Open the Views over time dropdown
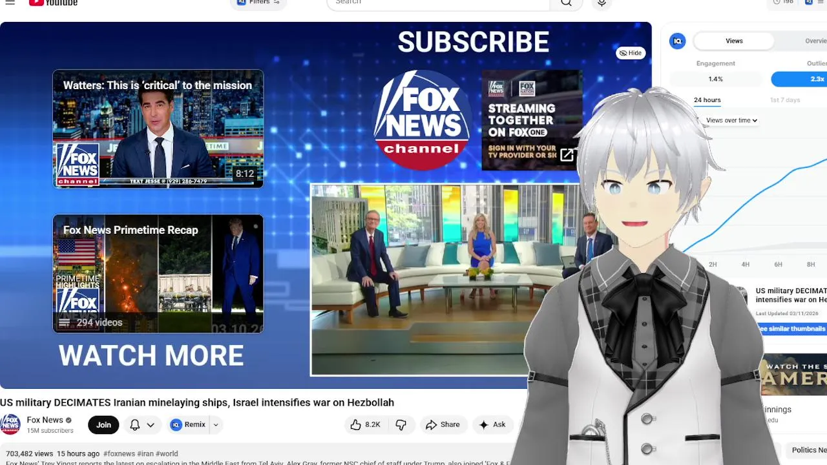827x465 pixels. pos(731,120)
